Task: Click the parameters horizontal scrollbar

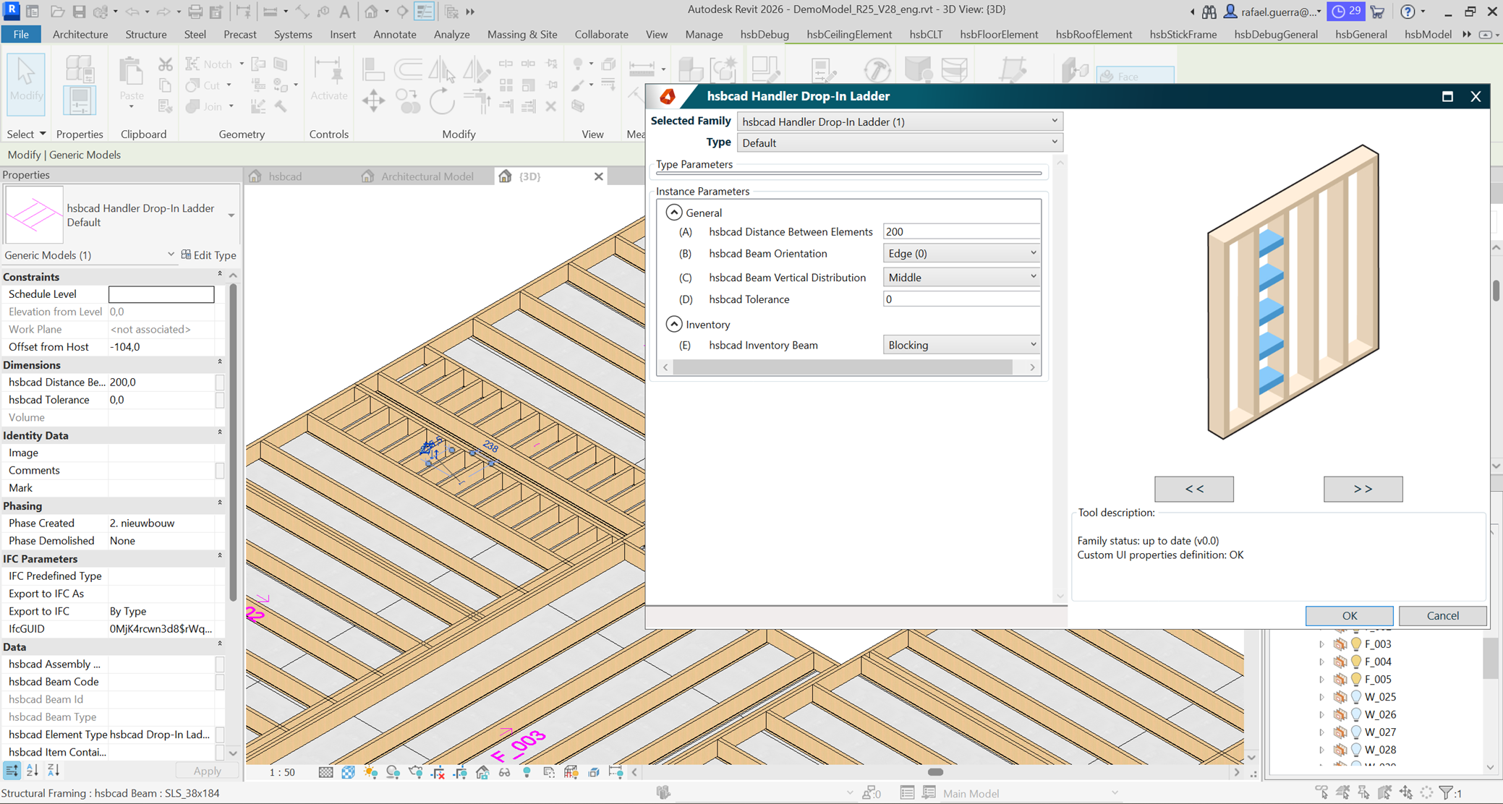Action: pos(842,367)
